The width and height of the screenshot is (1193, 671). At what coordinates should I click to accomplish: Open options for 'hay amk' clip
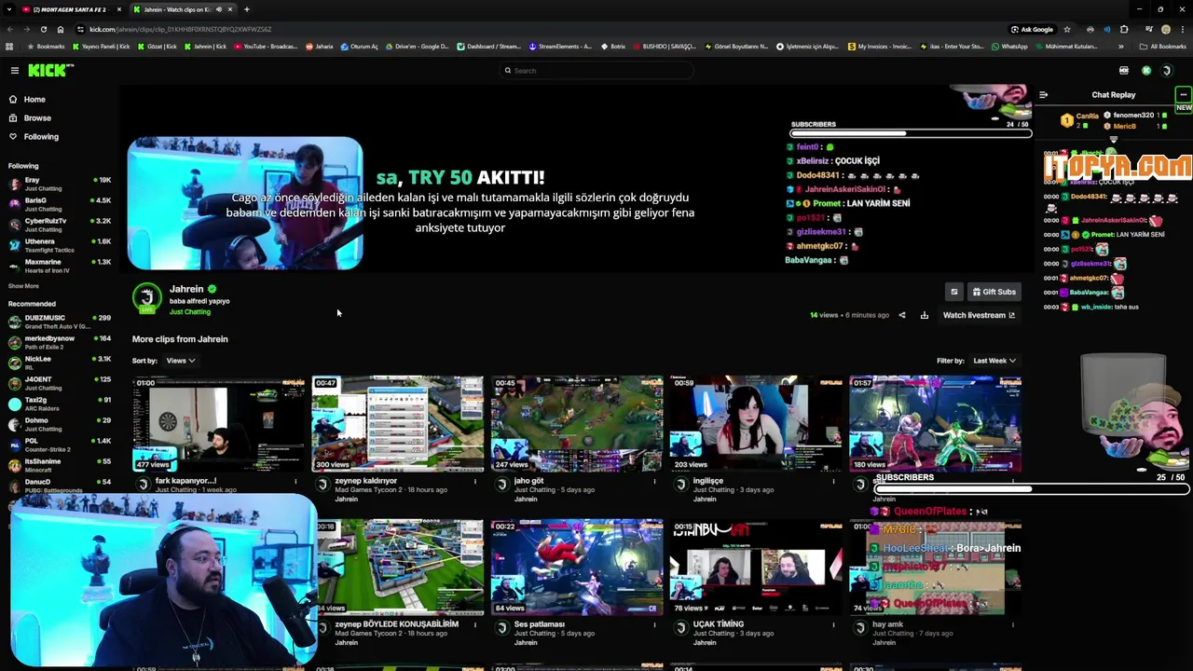tap(1012, 625)
